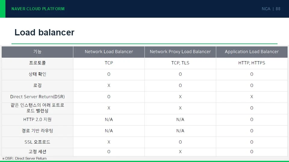Image resolution: width=289 pixels, height=162 pixels.
Task: Select the Load balancer slide title
Action: (x=45, y=32)
